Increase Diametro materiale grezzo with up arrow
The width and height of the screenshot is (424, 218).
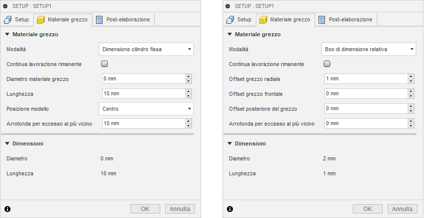point(188,76)
